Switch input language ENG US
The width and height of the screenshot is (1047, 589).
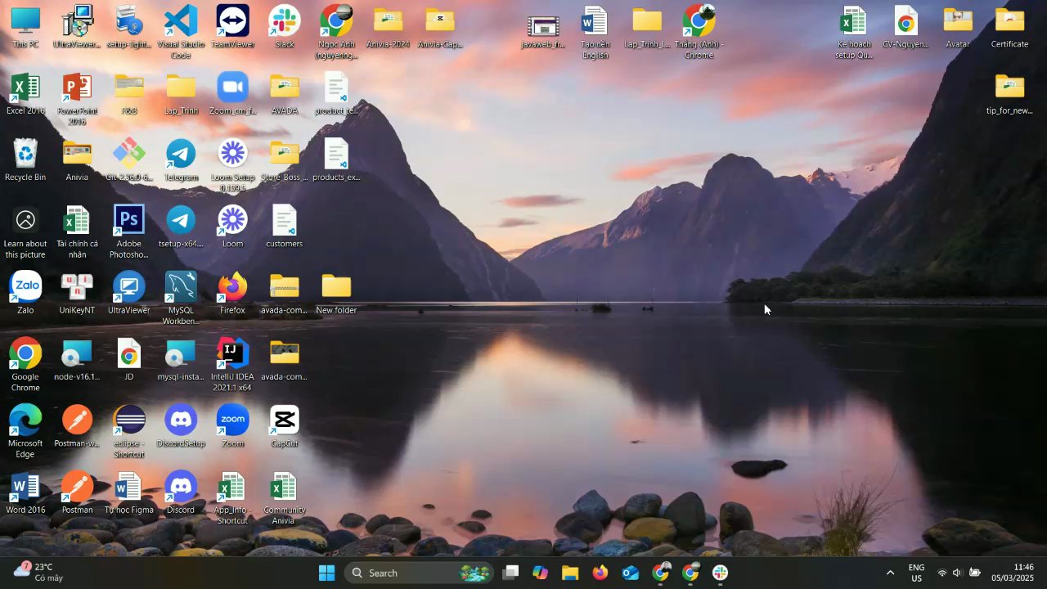pyautogui.click(x=917, y=573)
